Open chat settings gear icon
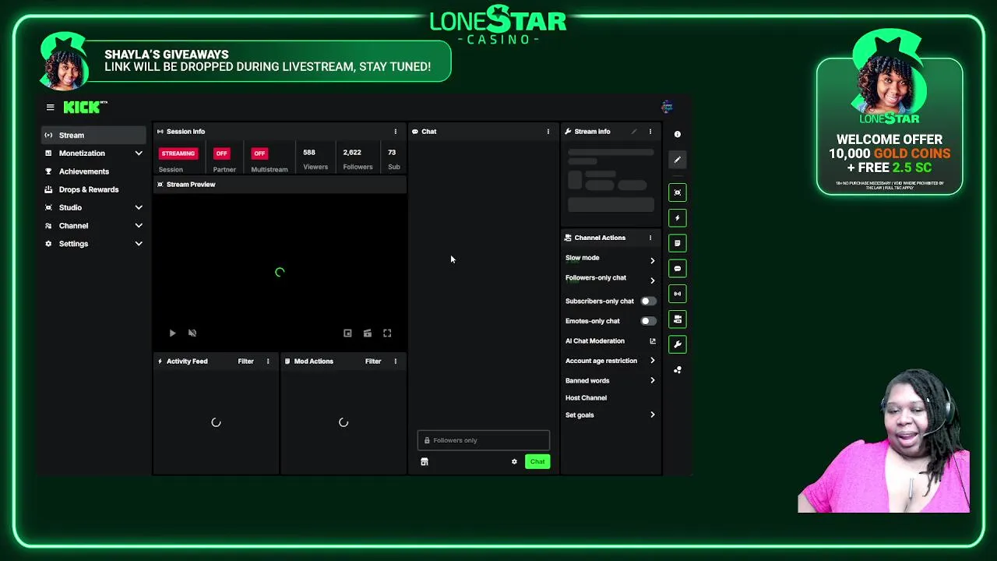Viewport: 997px width, 561px height. tap(514, 462)
